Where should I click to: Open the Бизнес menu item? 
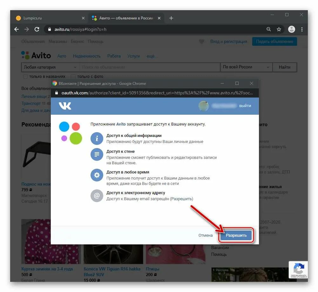coord(77,41)
